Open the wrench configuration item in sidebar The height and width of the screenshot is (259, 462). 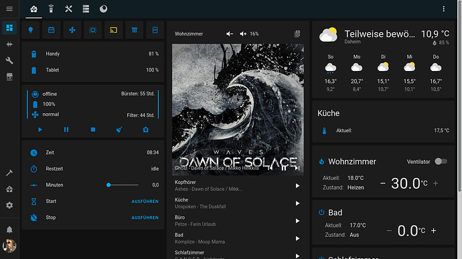pos(9,61)
